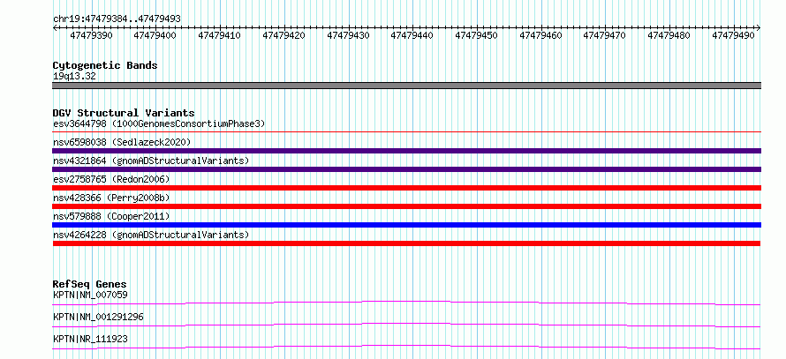
Task: Click ruler position label 47479450
Action: coord(476,35)
